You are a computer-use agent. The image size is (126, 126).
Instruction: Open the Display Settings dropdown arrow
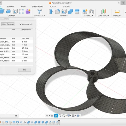(71, 116)
